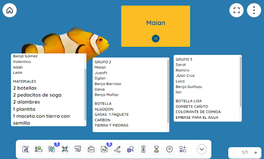Click the "TIERRA Y PIEDRAS" line
Image resolution: width=264 pixels, height=159 pixels.
111,125
